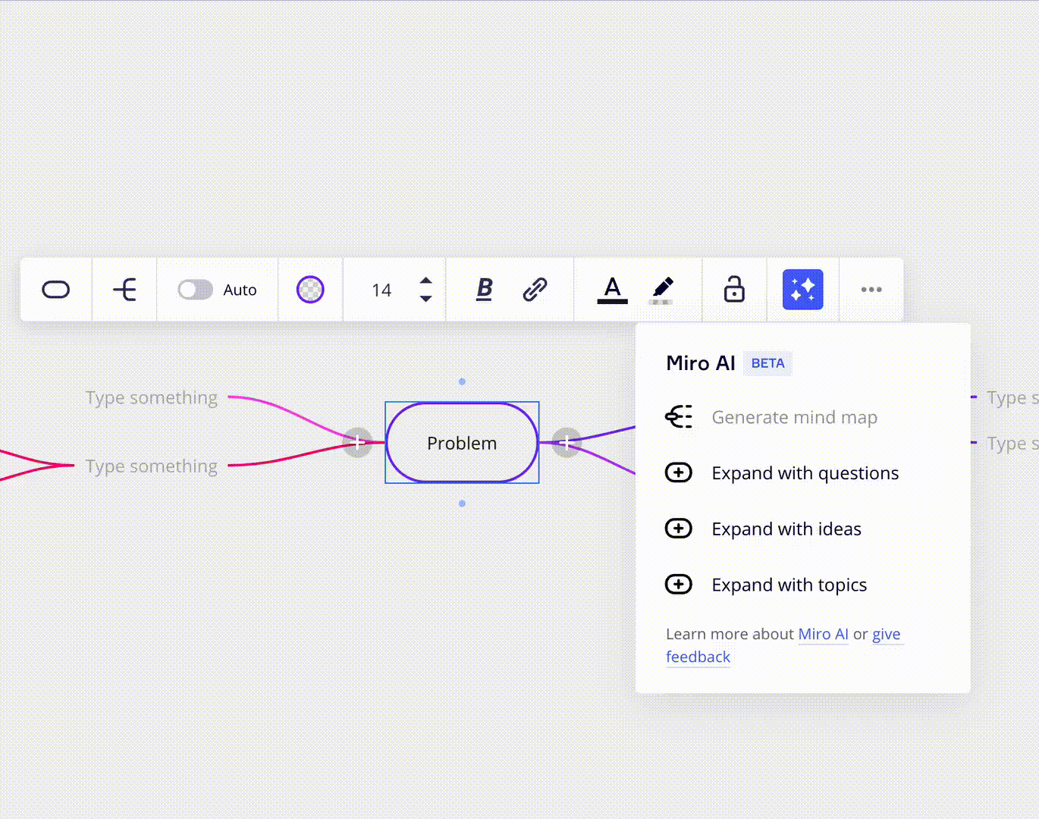The height and width of the screenshot is (819, 1039).
Task: Open the mind map branch layout icon
Action: pyautogui.click(x=124, y=290)
